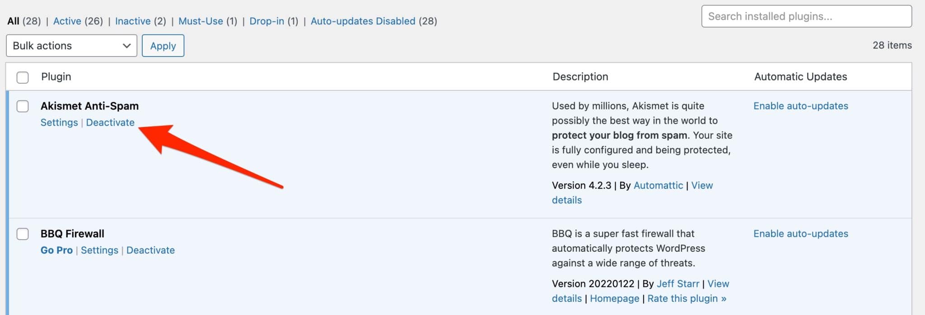Screen dimensions: 925x315
Task: Click the Apply button
Action: click(x=163, y=46)
